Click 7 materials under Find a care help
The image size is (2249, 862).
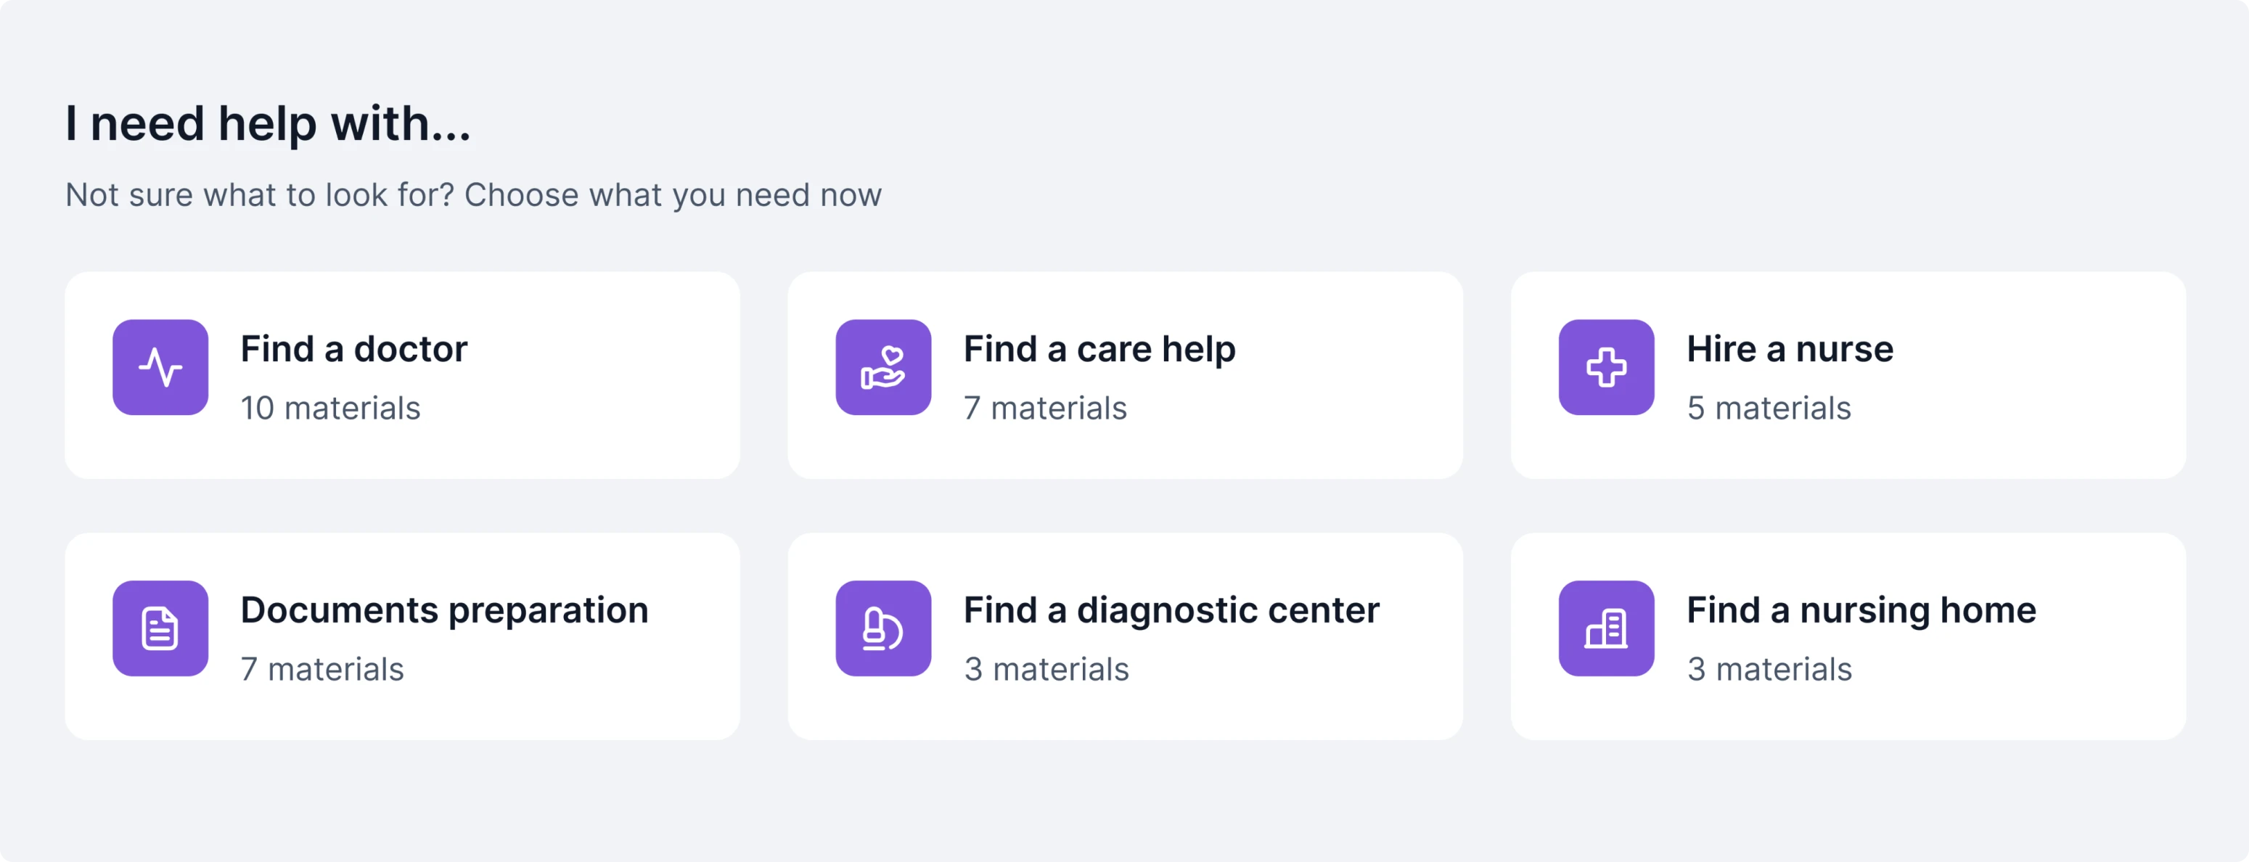click(x=1044, y=408)
